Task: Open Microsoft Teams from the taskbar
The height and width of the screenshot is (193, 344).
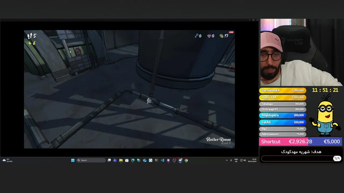Action: tap(115, 160)
